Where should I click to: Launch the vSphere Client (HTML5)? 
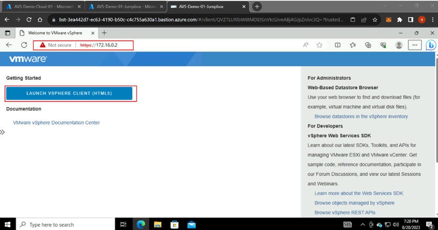(69, 93)
